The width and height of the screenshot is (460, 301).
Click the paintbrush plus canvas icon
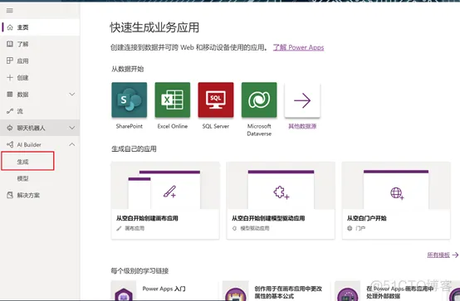(170, 192)
